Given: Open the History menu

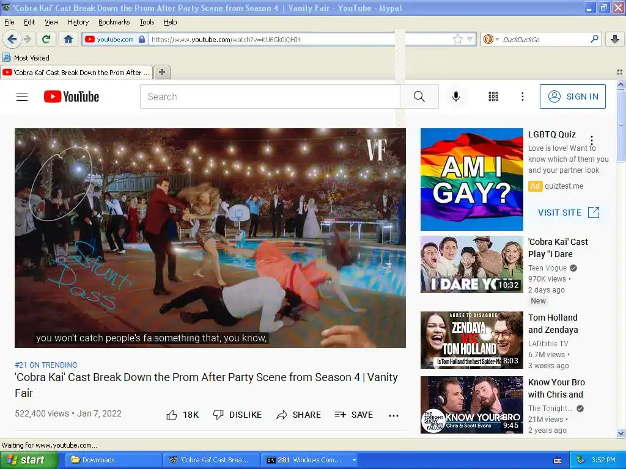Looking at the screenshot, I should [78, 22].
